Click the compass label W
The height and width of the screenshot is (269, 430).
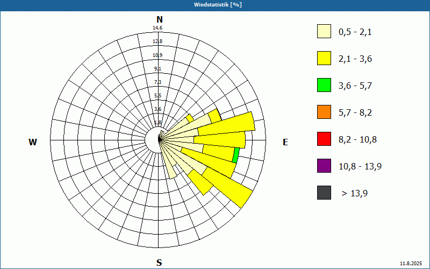tap(33, 142)
